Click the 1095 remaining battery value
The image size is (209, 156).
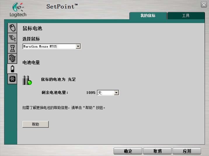pos(91,93)
